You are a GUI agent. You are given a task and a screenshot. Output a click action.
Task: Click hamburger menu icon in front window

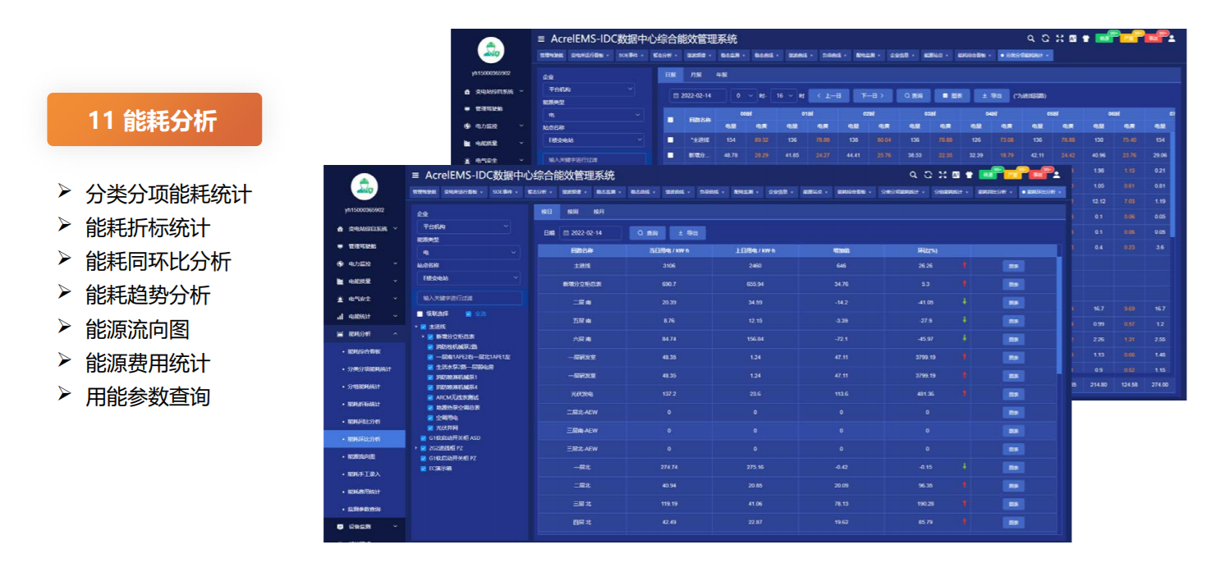tap(415, 176)
